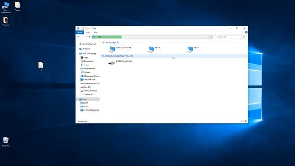Switch to large icons view in status bar
The image size is (295, 166).
click(246, 121)
